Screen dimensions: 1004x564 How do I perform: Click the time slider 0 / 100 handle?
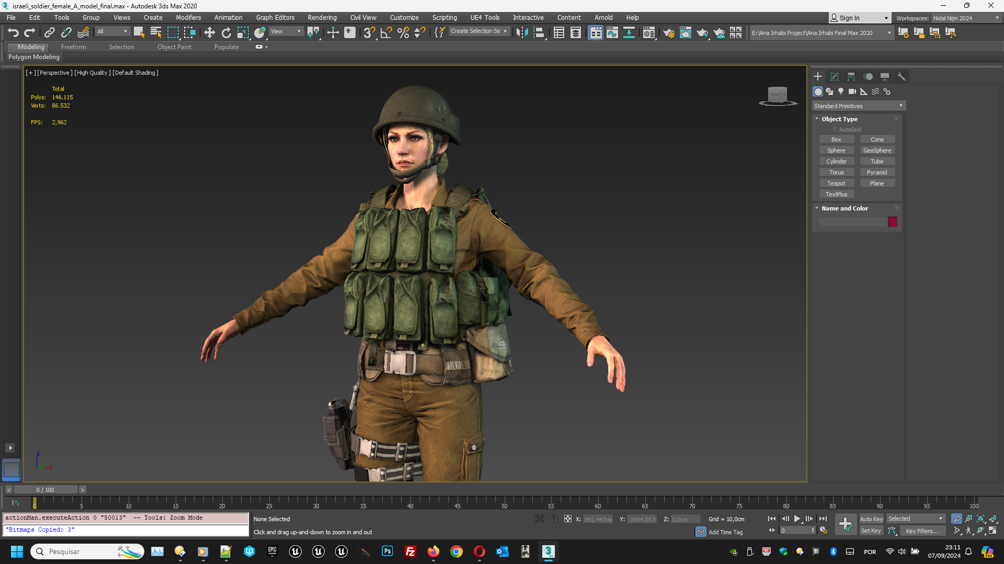(45, 490)
